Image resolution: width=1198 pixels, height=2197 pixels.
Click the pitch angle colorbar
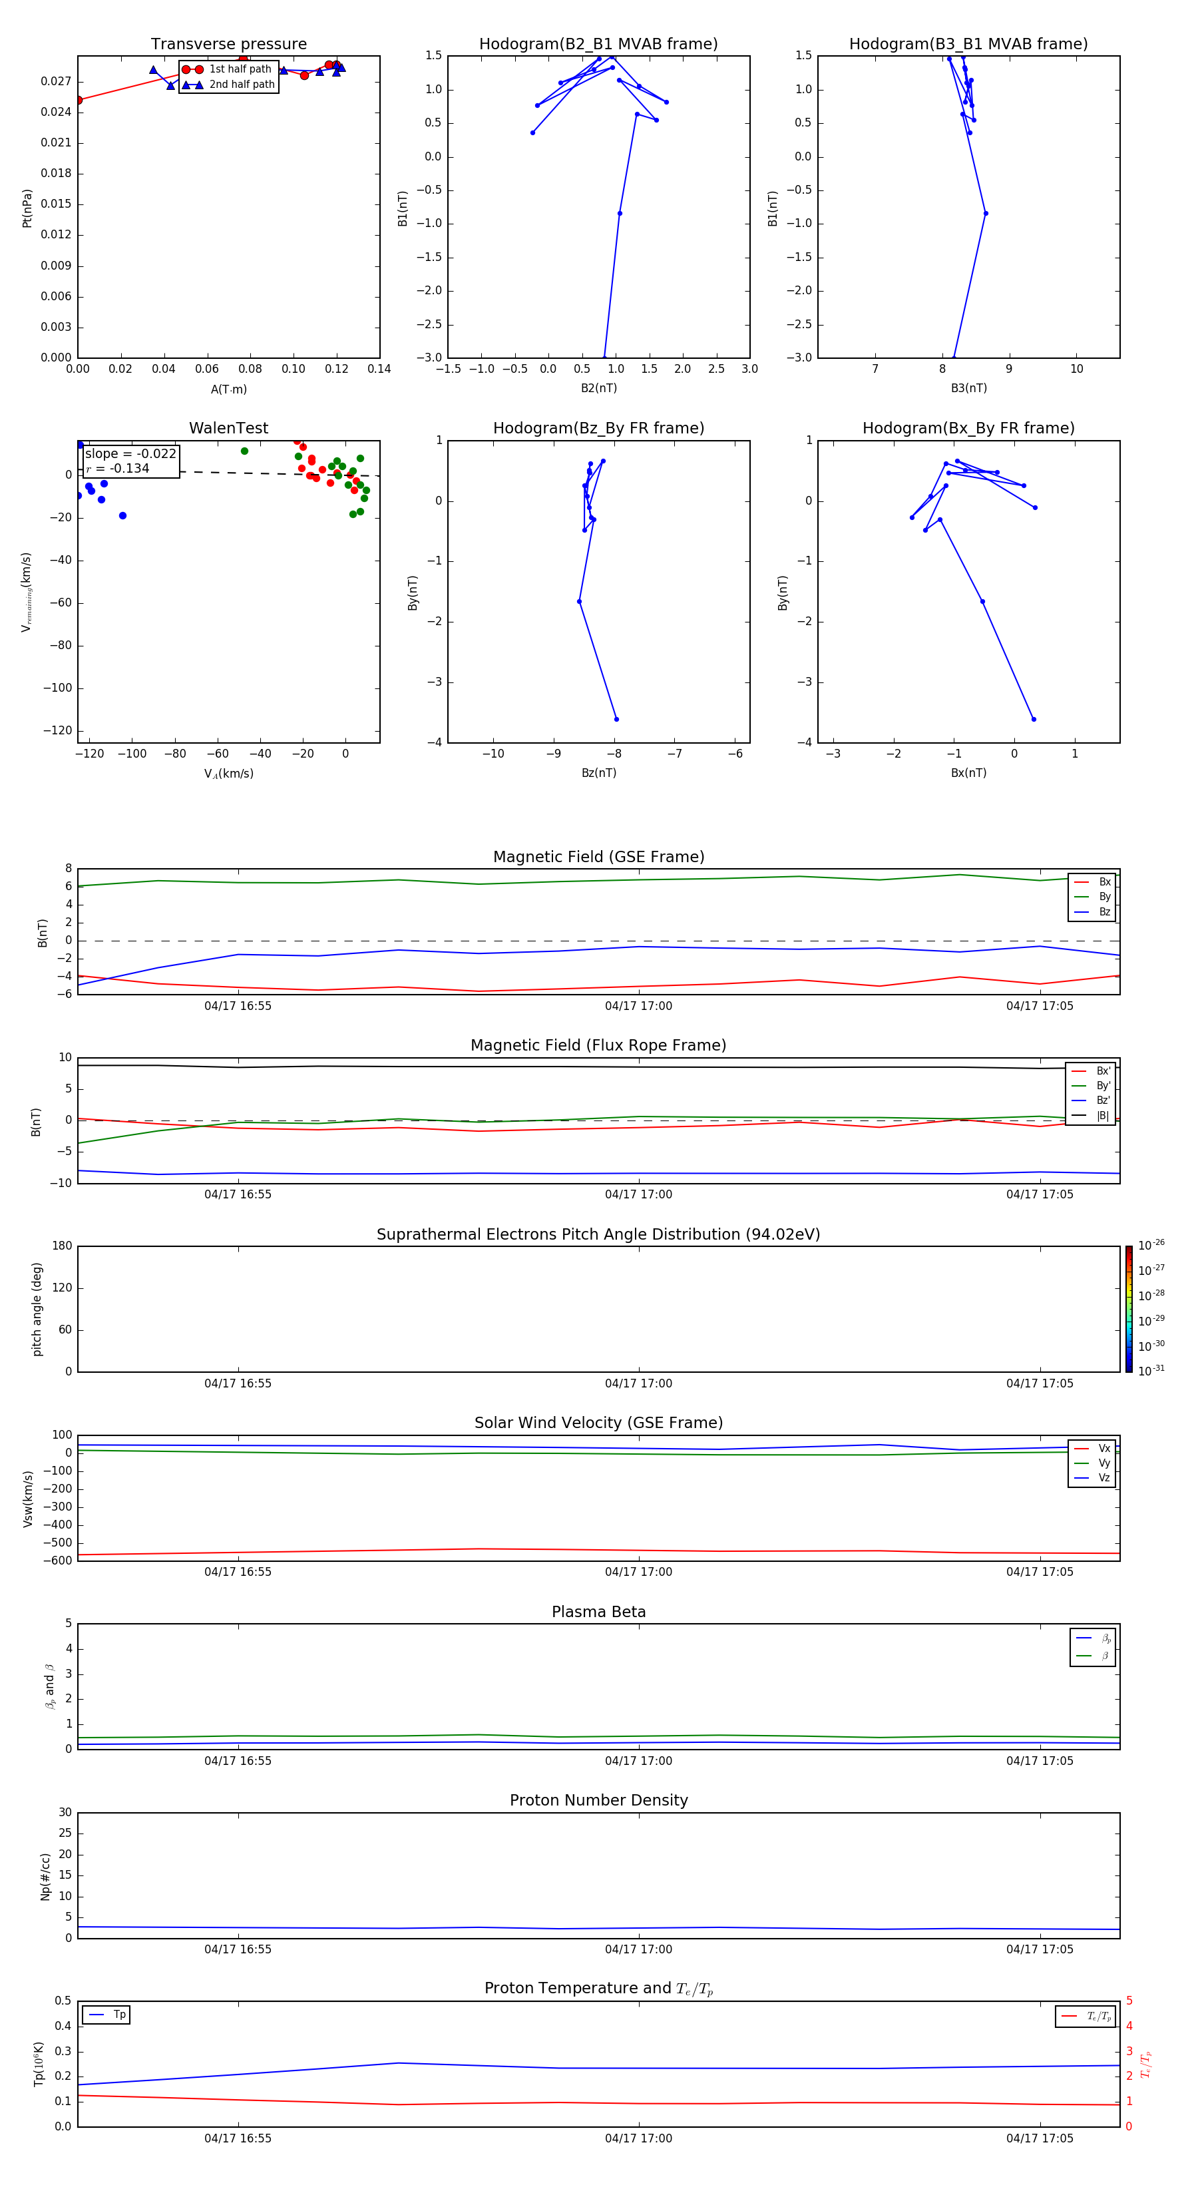pyautogui.click(x=1129, y=1309)
